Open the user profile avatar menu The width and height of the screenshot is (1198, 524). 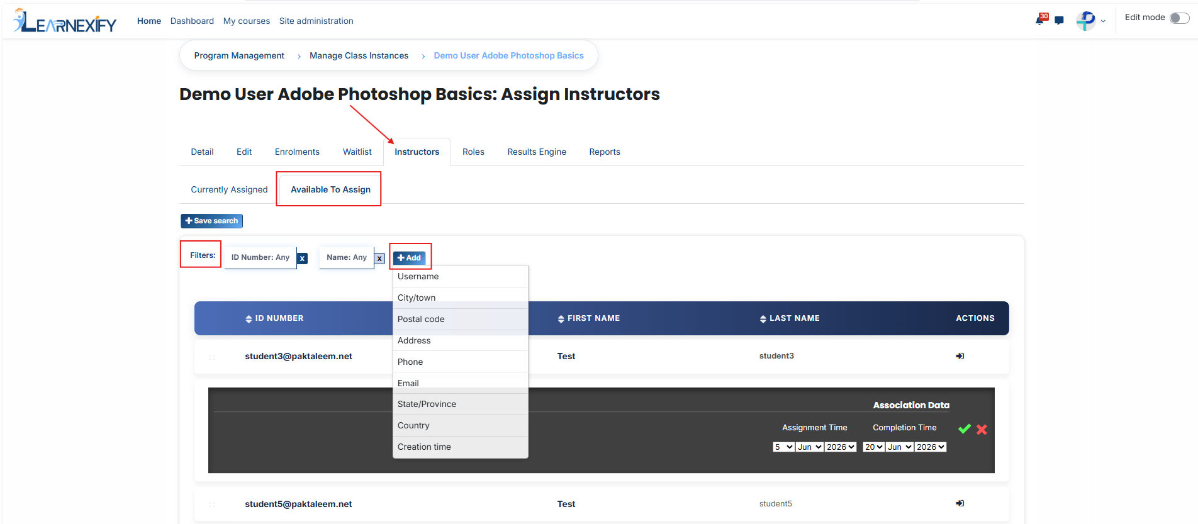tap(1086, 21)
